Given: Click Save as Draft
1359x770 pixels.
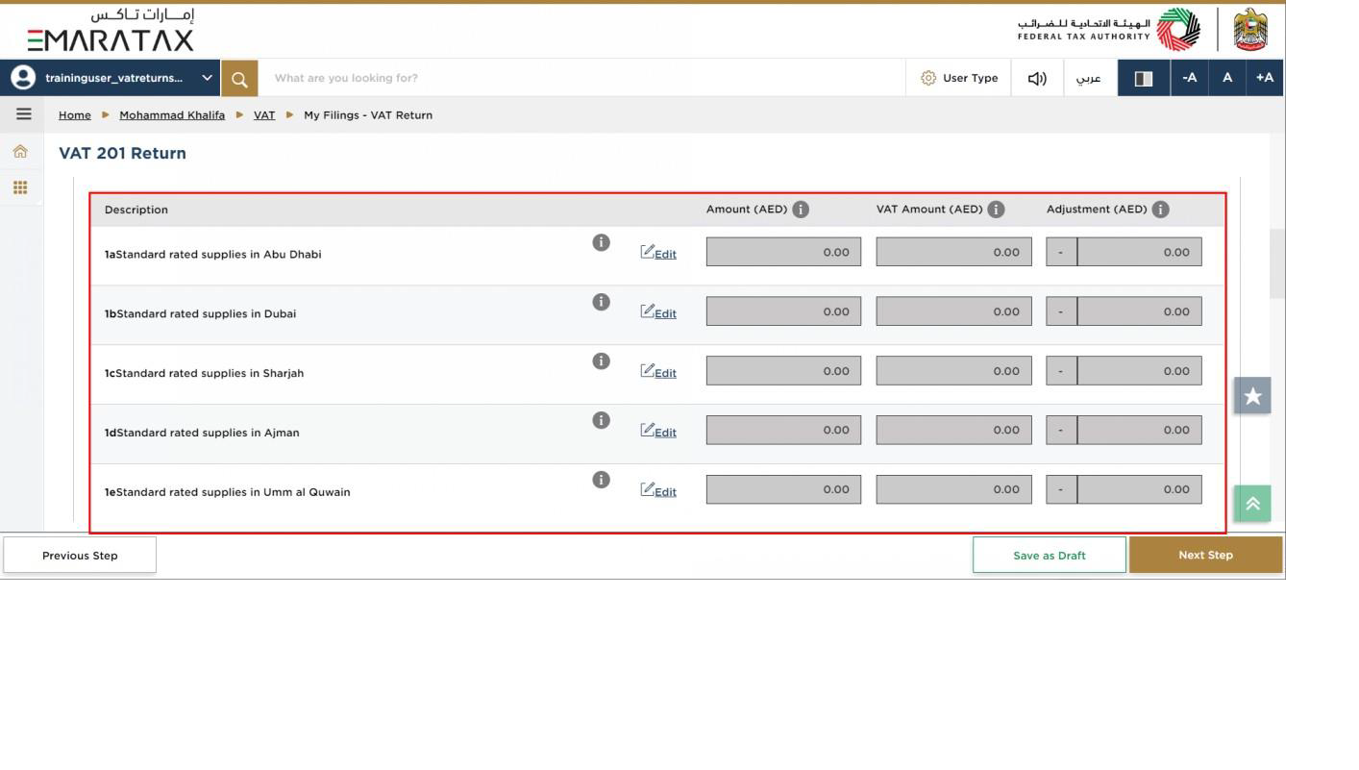Looking at the screenshot, I should 1050,555.
